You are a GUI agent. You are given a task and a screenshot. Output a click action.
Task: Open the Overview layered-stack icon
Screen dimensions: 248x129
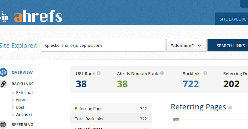pyautogui.click(x=4, y=72)
